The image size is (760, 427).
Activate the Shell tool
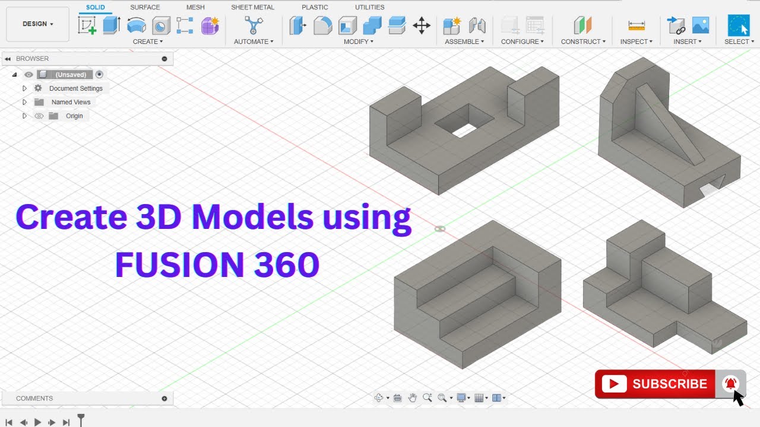pos(347,26)
